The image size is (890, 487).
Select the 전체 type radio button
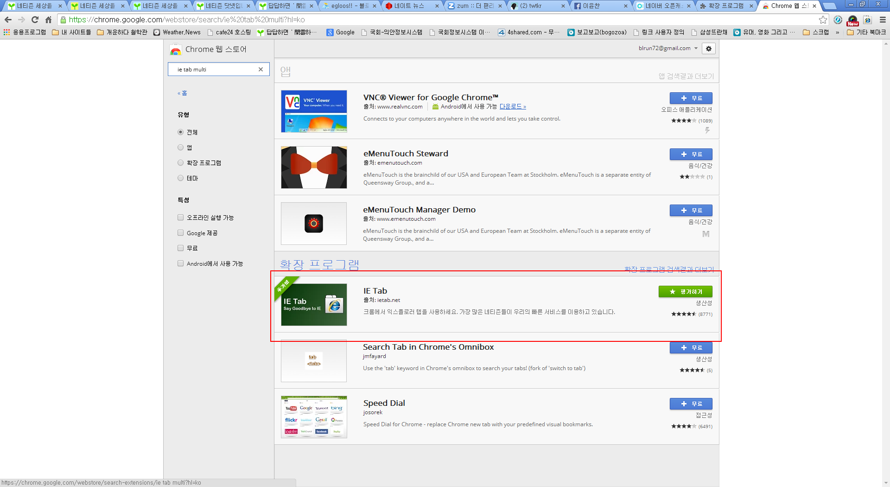(181, 132)
